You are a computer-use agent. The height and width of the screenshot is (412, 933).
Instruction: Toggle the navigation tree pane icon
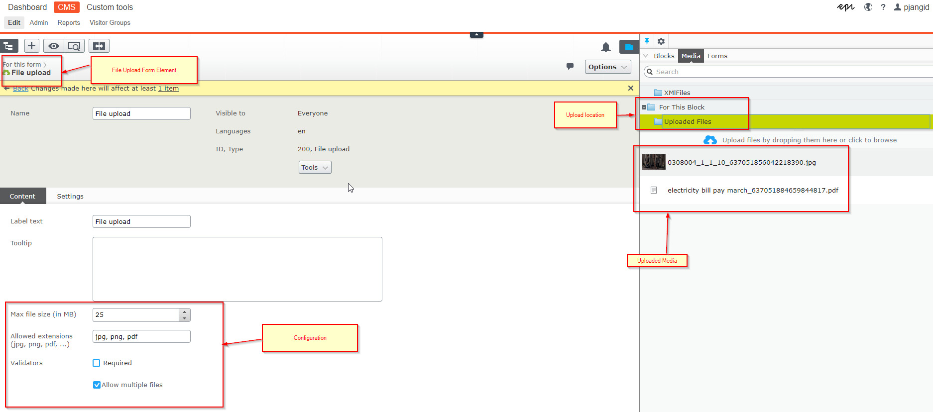[9, 46]
